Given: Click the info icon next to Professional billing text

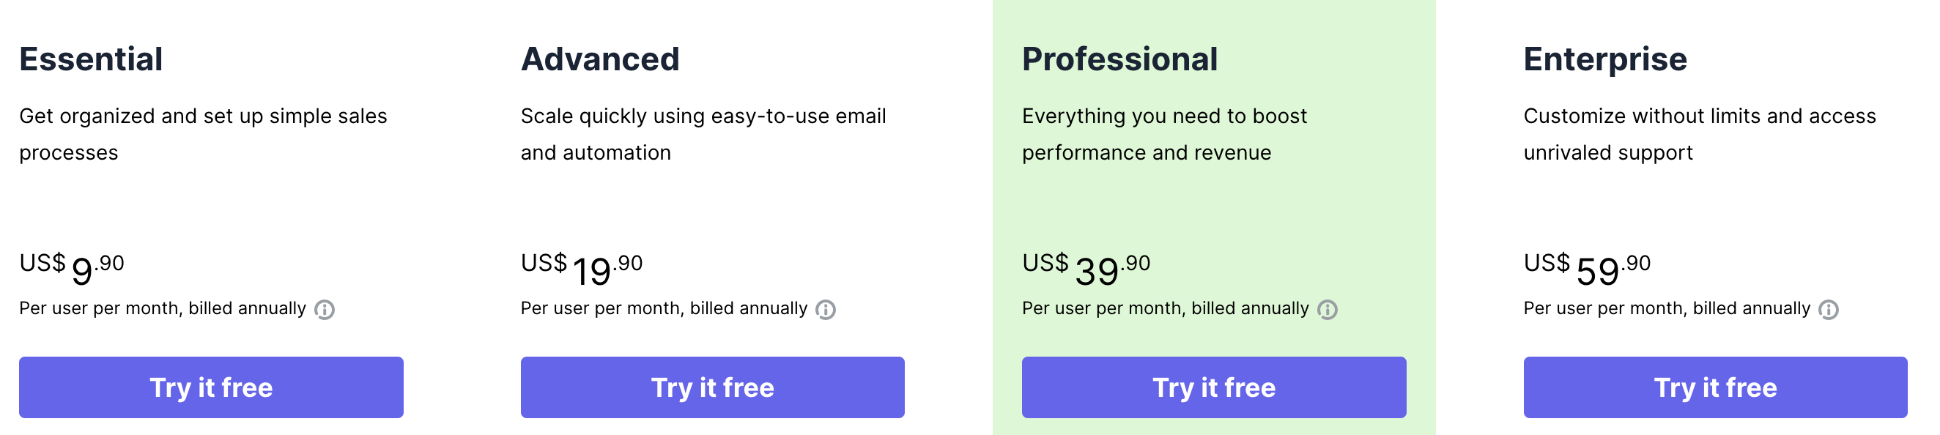Looking at the screenshot, I should pos(1328,308).
